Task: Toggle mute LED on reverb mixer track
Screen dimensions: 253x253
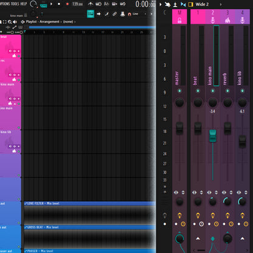Action: pos(227,91)
